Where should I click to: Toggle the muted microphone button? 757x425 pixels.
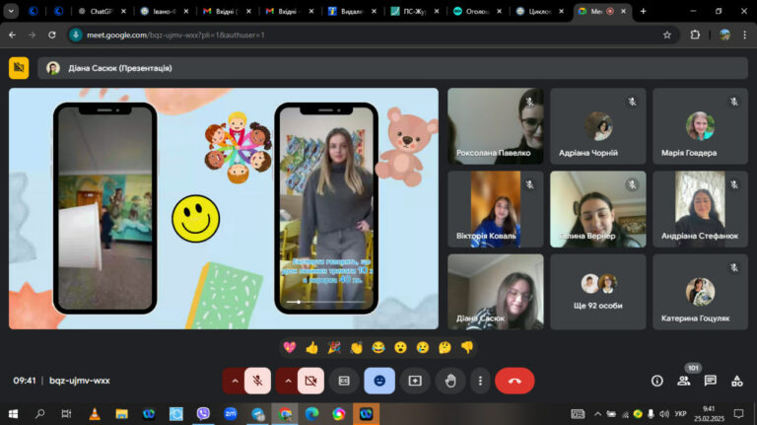tap(258, 381)
